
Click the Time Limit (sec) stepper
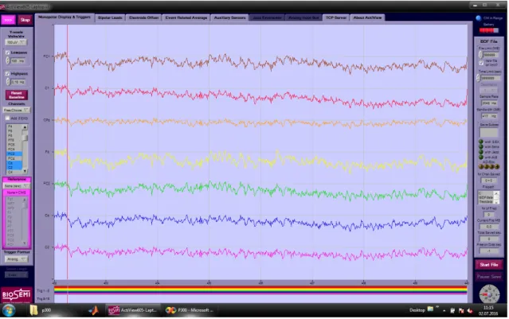pos(478,78)
